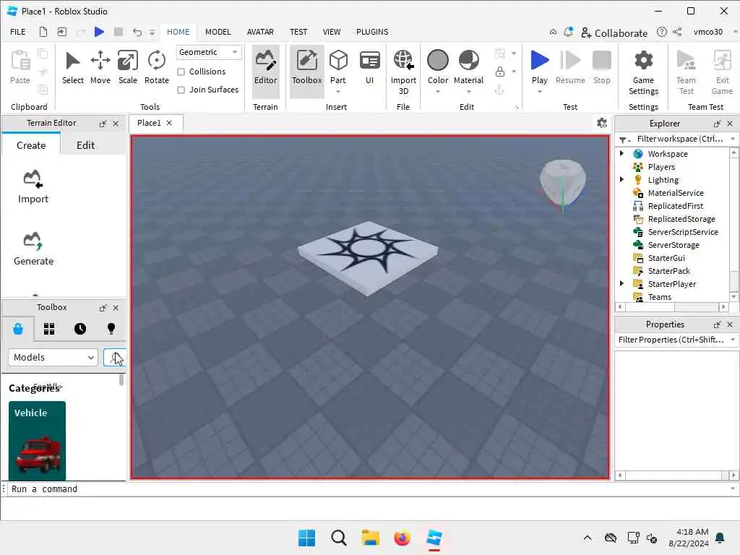Click the Collaborate button
The image size is (740, 555).
(x=614, y=33)
